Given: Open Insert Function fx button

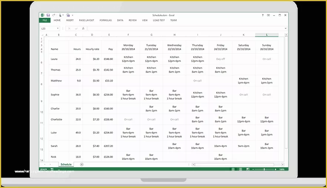Looking at the screenshot, I should point(83,28).
